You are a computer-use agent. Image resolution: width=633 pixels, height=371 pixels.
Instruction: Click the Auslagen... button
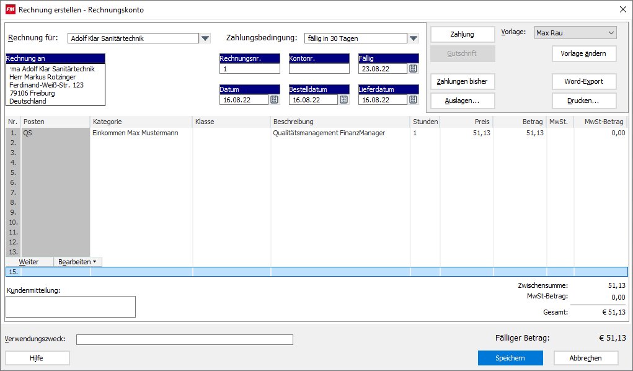pos(462,101)
